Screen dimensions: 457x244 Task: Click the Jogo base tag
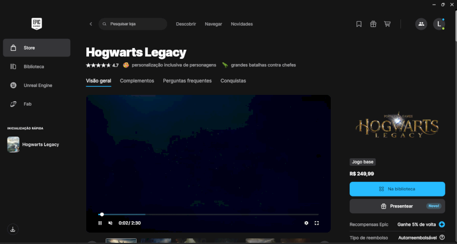pos(363,162)
